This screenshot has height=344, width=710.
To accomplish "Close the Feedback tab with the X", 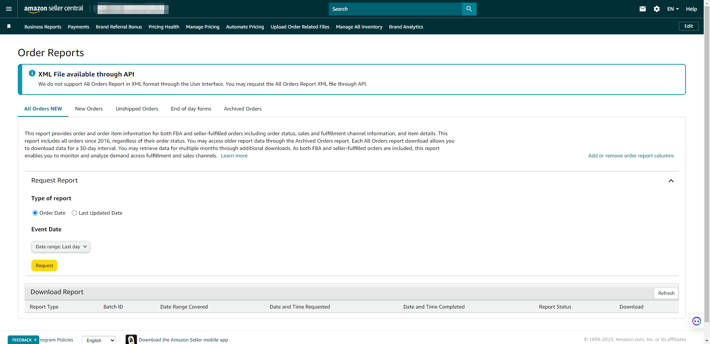I will 35,340.
